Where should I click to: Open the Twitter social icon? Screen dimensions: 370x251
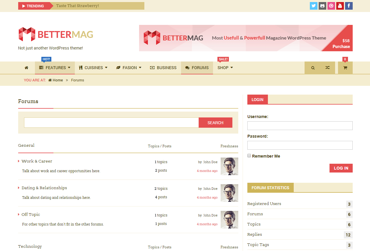(x=314, y=6)
